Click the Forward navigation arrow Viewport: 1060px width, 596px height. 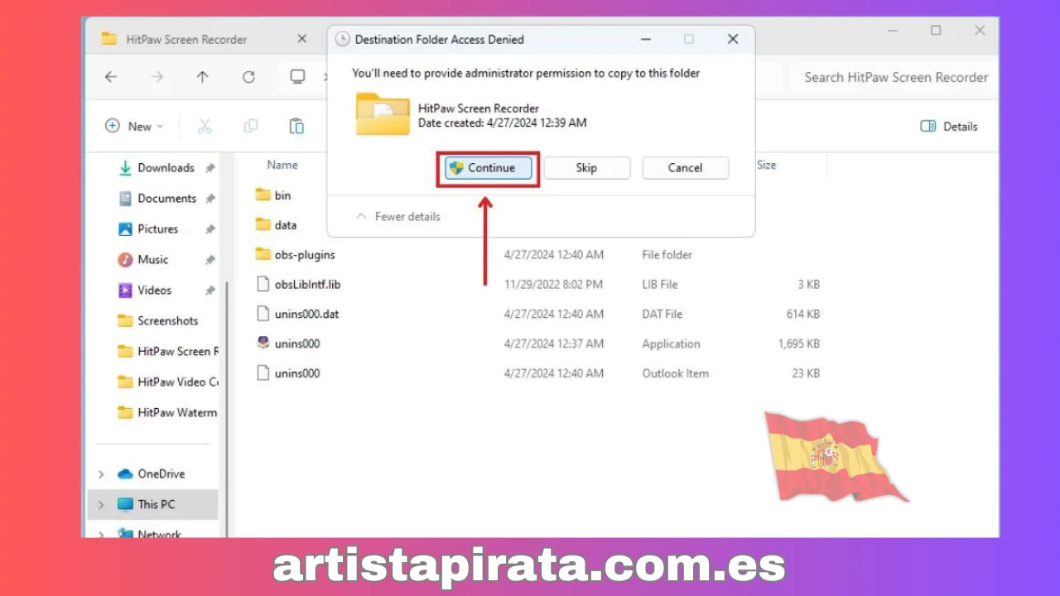tap(157, 77)
